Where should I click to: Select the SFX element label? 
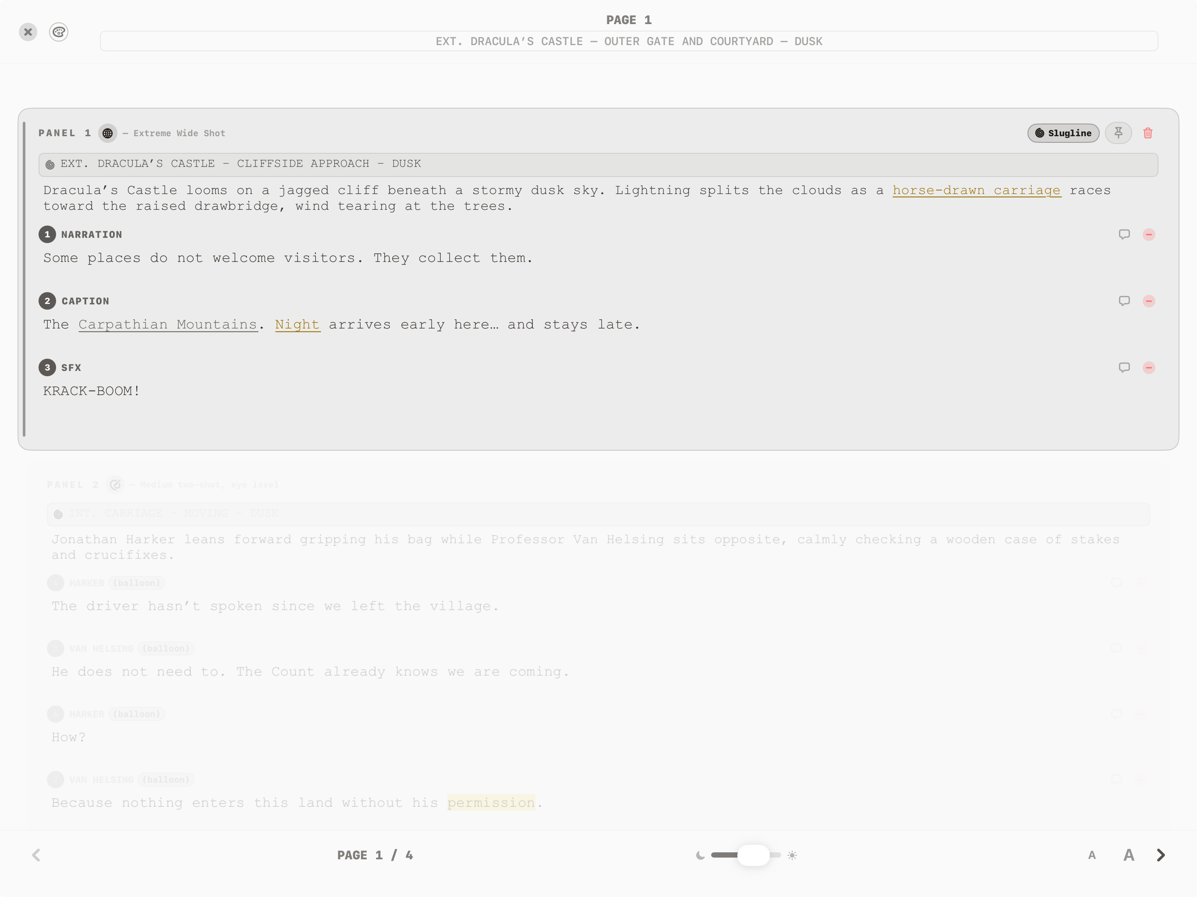pyautogui.click(x=71, y=367)
